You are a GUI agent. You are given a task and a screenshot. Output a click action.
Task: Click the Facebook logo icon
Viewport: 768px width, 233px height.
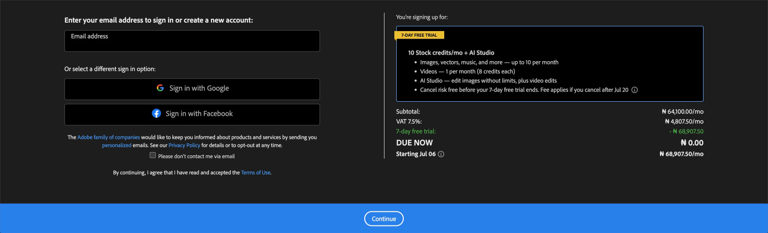pos(157,113)
